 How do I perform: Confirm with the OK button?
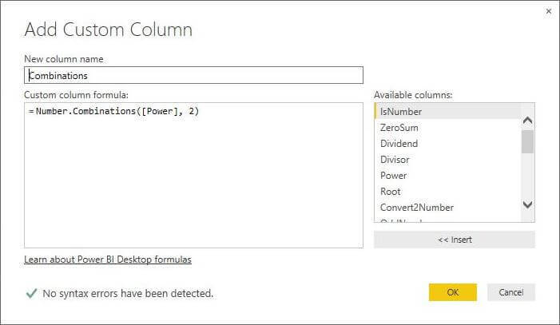click(x=452, y=292)
